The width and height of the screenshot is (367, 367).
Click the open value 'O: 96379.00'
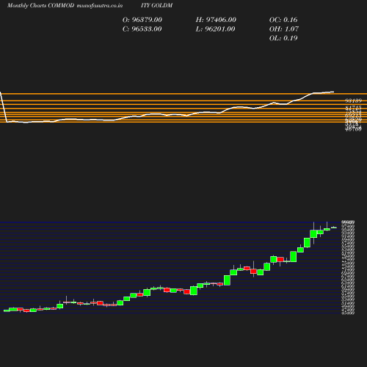(x=142, y=20)
